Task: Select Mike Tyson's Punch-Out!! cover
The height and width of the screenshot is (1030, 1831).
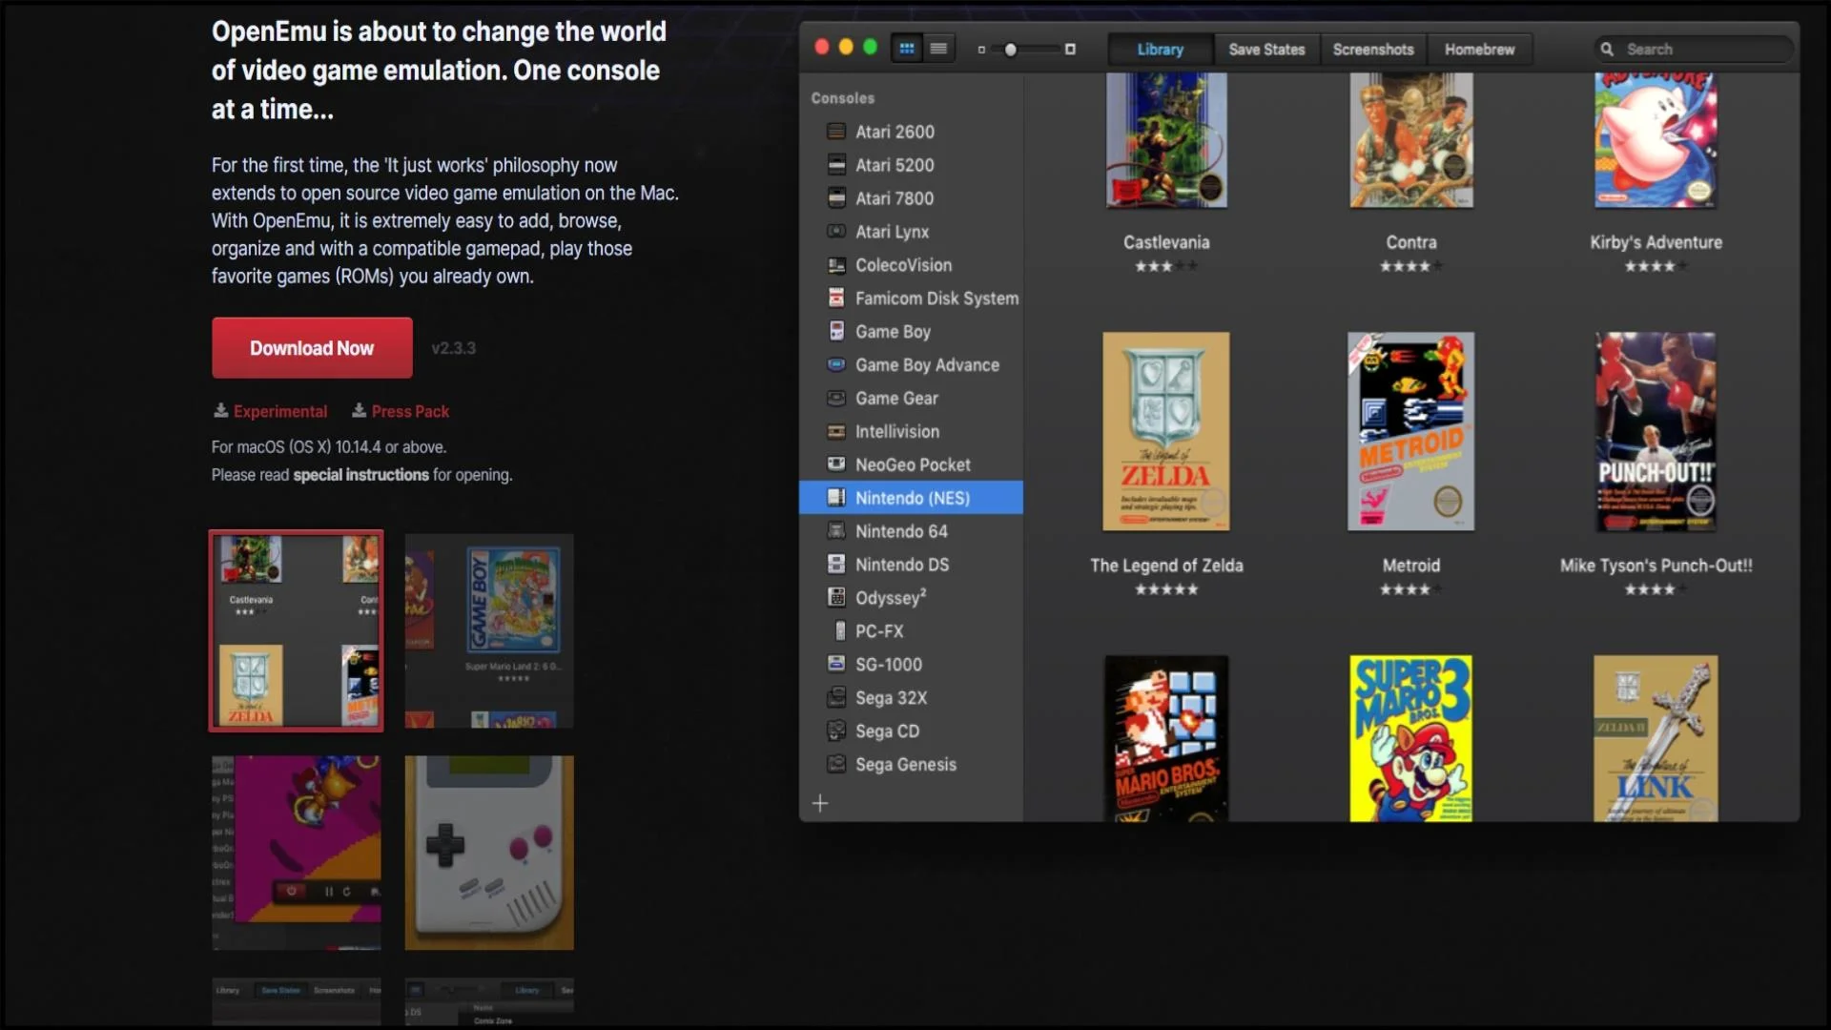Action: tap(1656, 431)
